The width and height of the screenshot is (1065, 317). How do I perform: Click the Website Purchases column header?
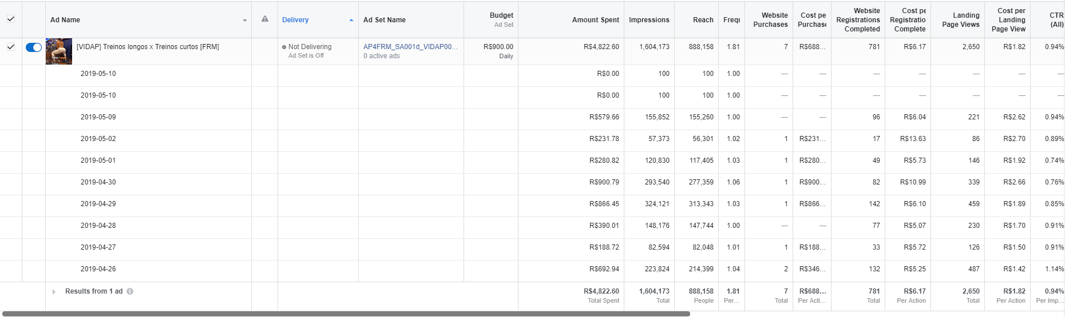pos(770,20)
